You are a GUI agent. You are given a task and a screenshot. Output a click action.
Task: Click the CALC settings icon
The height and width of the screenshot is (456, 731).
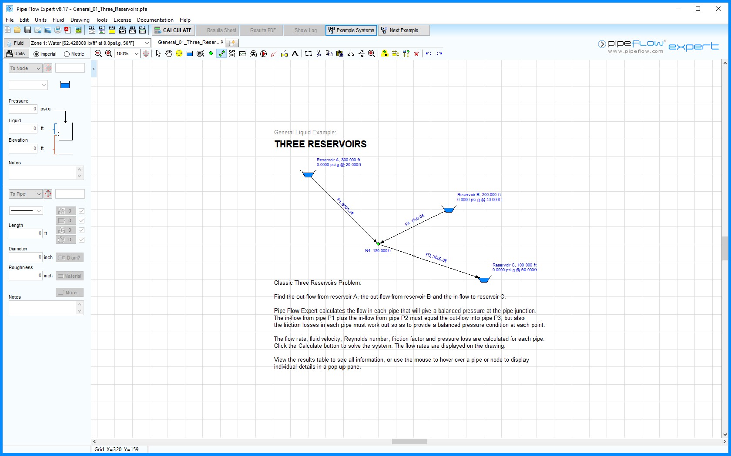[x=142, y=30]
